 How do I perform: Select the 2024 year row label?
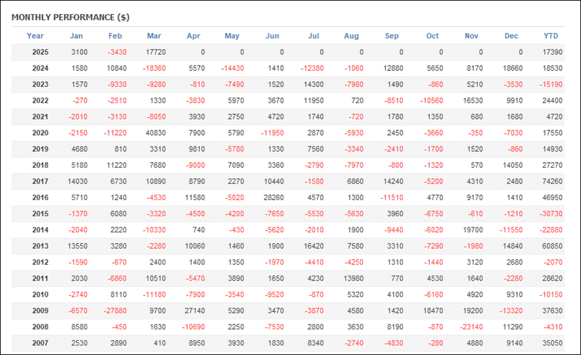[x=41, y=68]
